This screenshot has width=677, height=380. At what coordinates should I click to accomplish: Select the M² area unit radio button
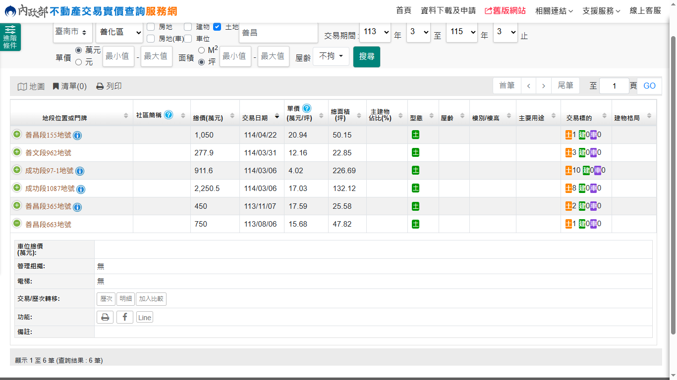(201, 50)
